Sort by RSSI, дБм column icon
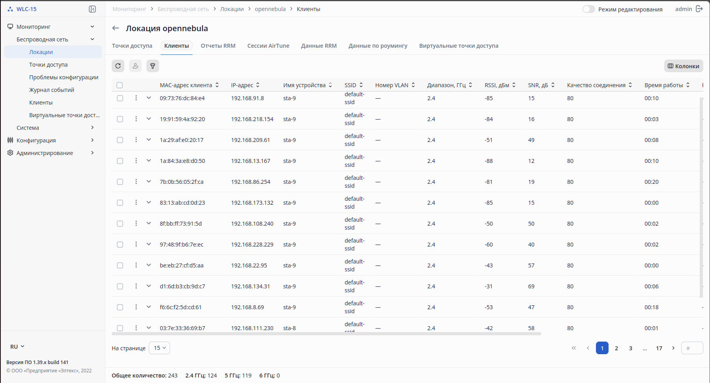710x383 pixels. [514, 85]
